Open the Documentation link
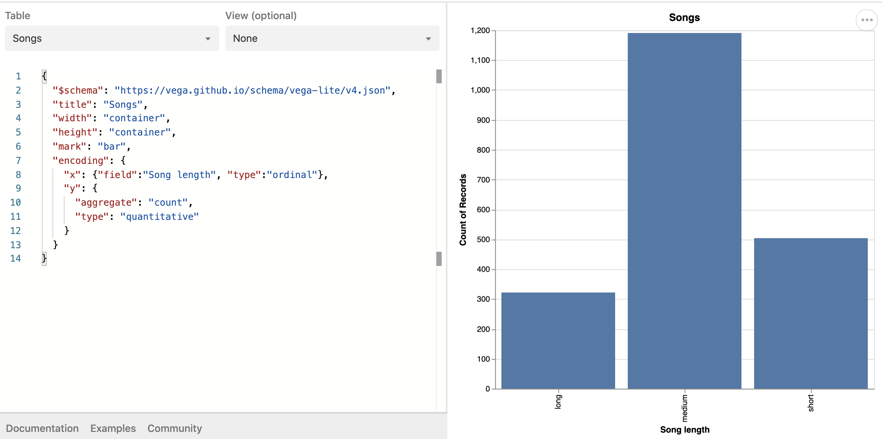The image size is (882, 439). 42,428
